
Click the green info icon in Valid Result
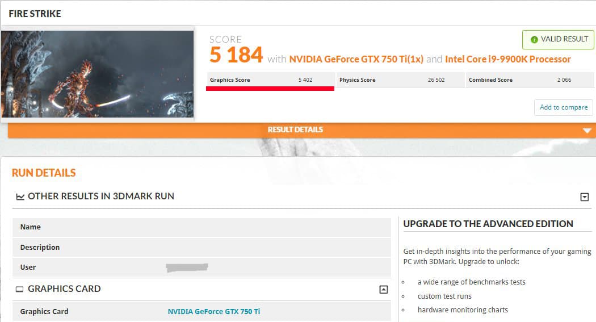pos(534,40)
